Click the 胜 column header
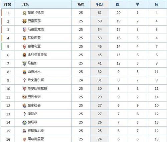The height and width of the screenshot is (142, 167). click(118, 4)
